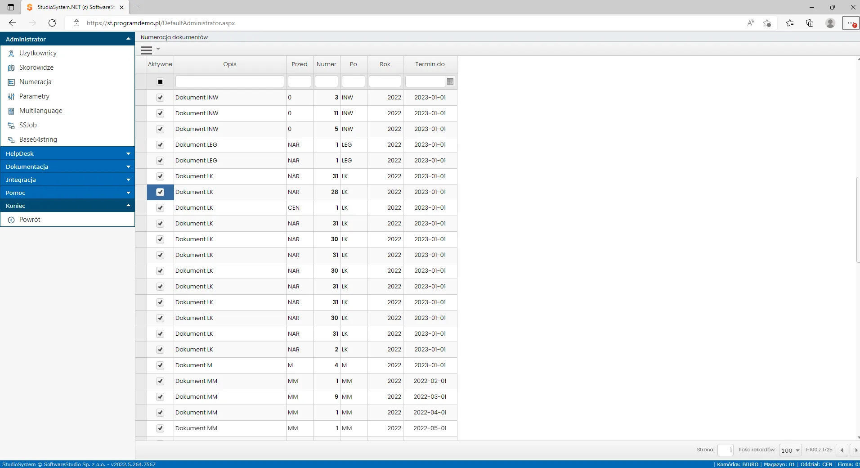Go to the previous page of records
The height and width of the screenshot is (468, 860).
(x=842, y=450)
